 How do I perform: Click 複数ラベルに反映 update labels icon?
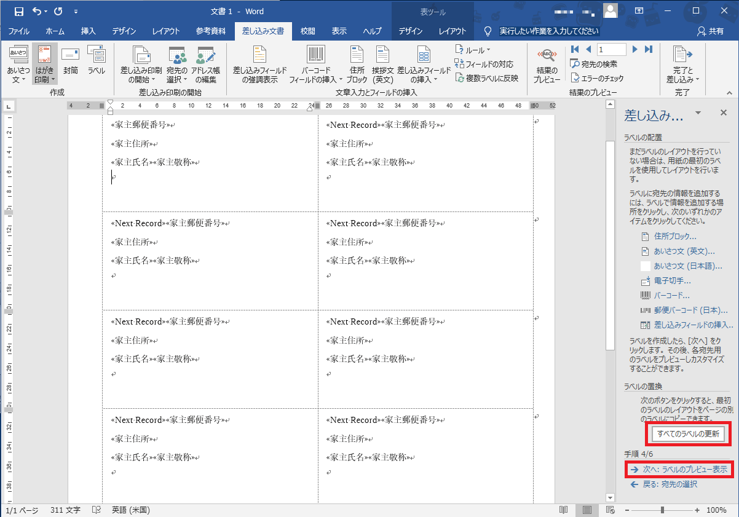[x=487, y=78]
